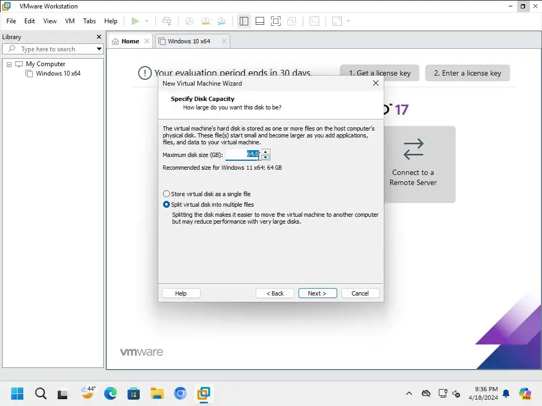The height and width of the screenshot is (406, 542).
Task: Open the Edit menu
Action: [30, 21]
